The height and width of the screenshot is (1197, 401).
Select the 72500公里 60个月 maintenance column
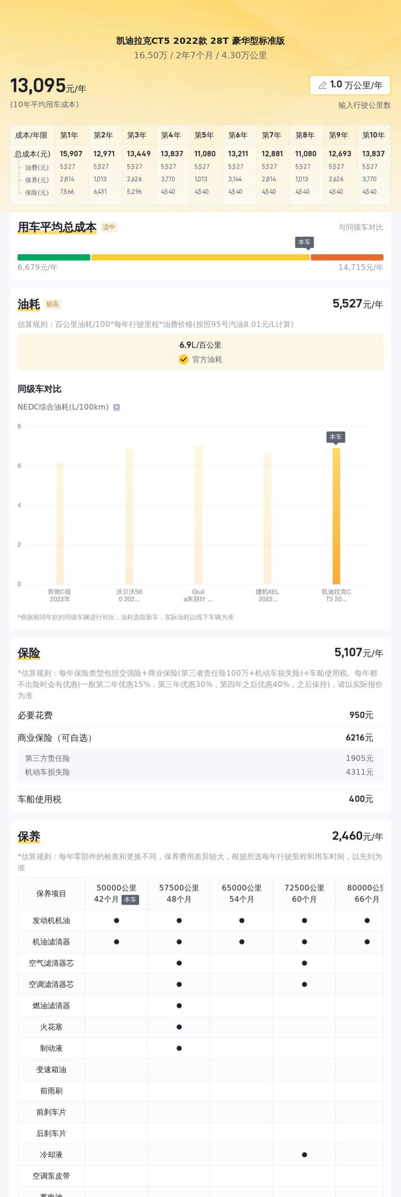tap(304, 893)
